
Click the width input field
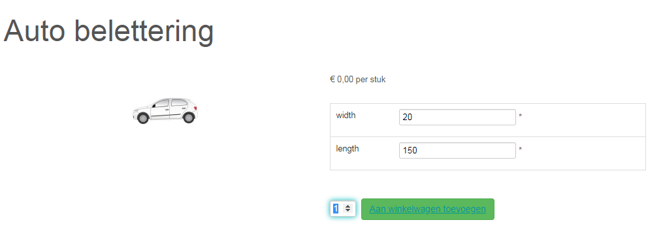coord(457,117)
